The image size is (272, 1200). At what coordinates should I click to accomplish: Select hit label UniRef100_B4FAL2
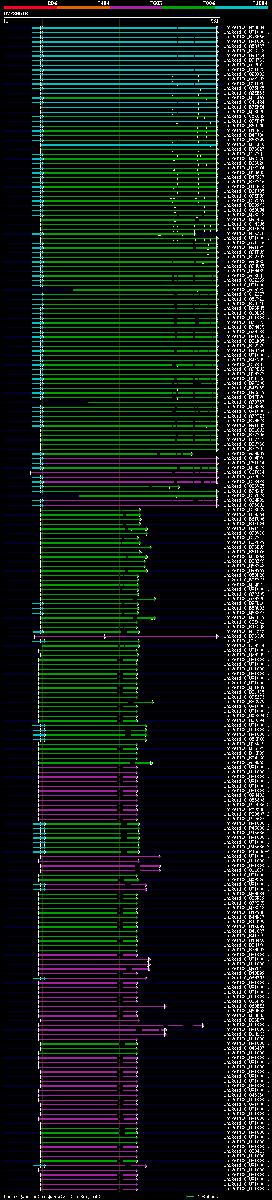[244, 130]
